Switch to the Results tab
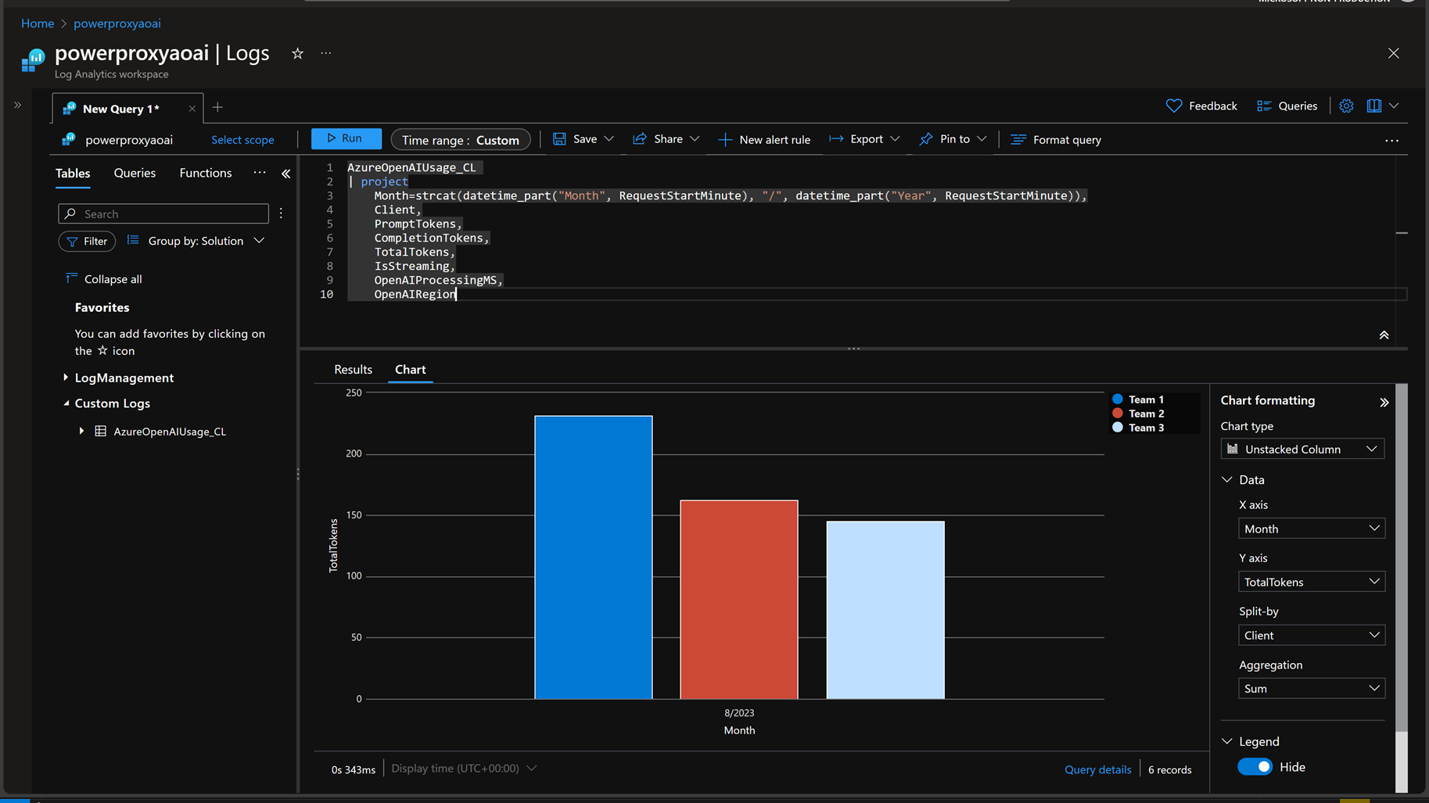This screenshot has height=803, width=1429. 353,369
